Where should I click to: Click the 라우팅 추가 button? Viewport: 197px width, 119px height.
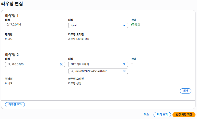15,104
